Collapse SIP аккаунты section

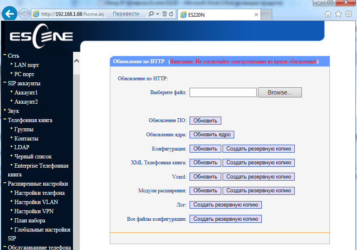(5, 83)
